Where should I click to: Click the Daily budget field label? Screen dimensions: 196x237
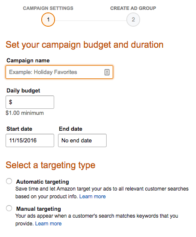[23, 90]
